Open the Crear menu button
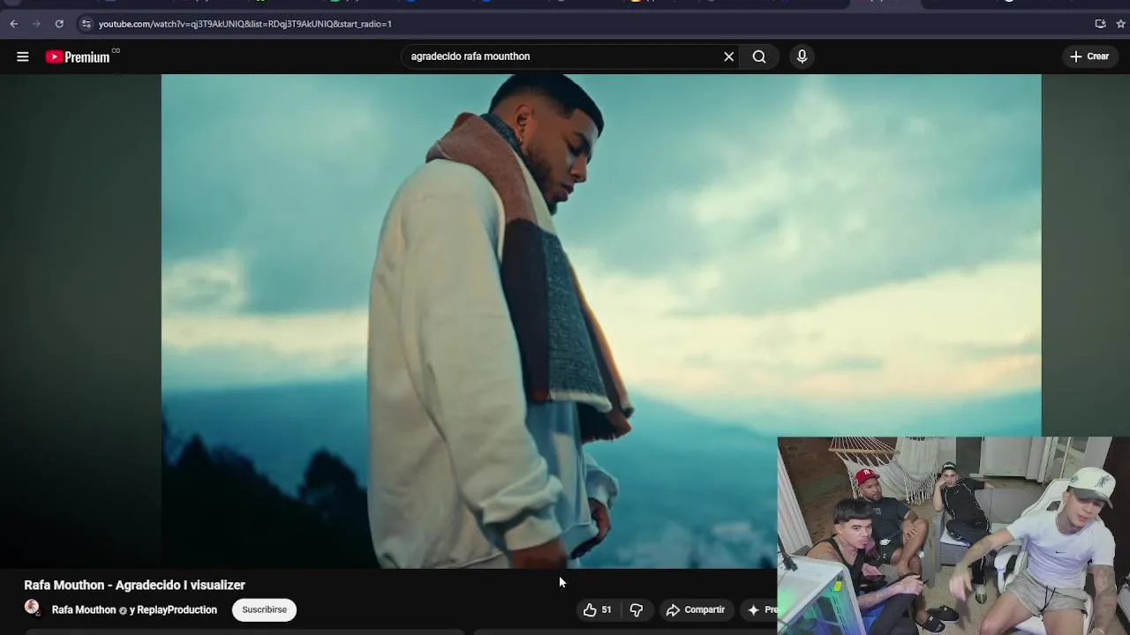The image size is (1130, 635). pos(1089,56)
